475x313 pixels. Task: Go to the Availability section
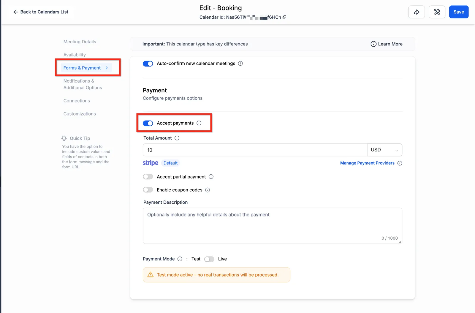pos(75,55)
